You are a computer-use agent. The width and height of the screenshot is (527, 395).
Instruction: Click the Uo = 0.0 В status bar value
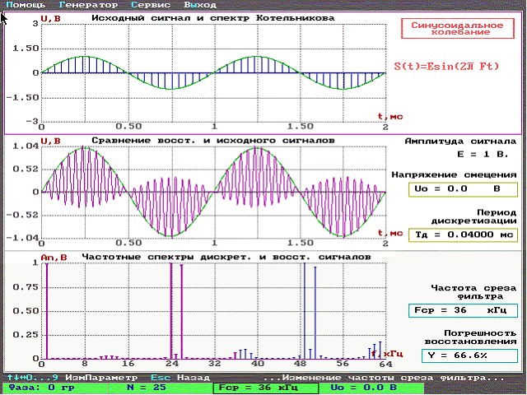pos(363,387)
